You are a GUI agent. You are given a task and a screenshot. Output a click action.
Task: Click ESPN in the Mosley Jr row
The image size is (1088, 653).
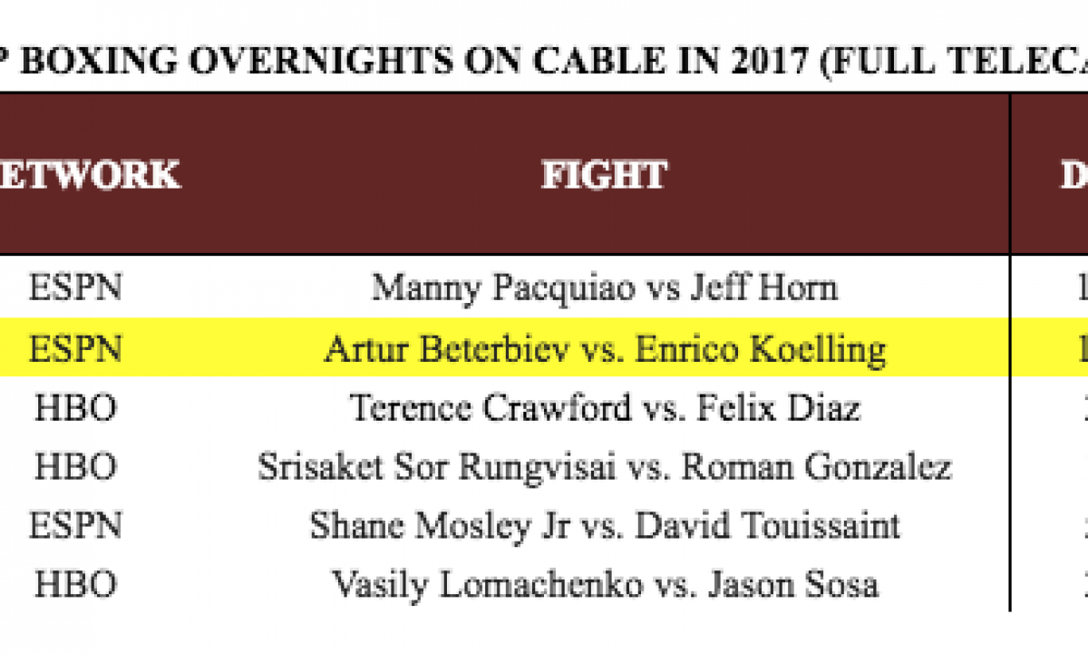pyautogui.click(x=75, y=525)
